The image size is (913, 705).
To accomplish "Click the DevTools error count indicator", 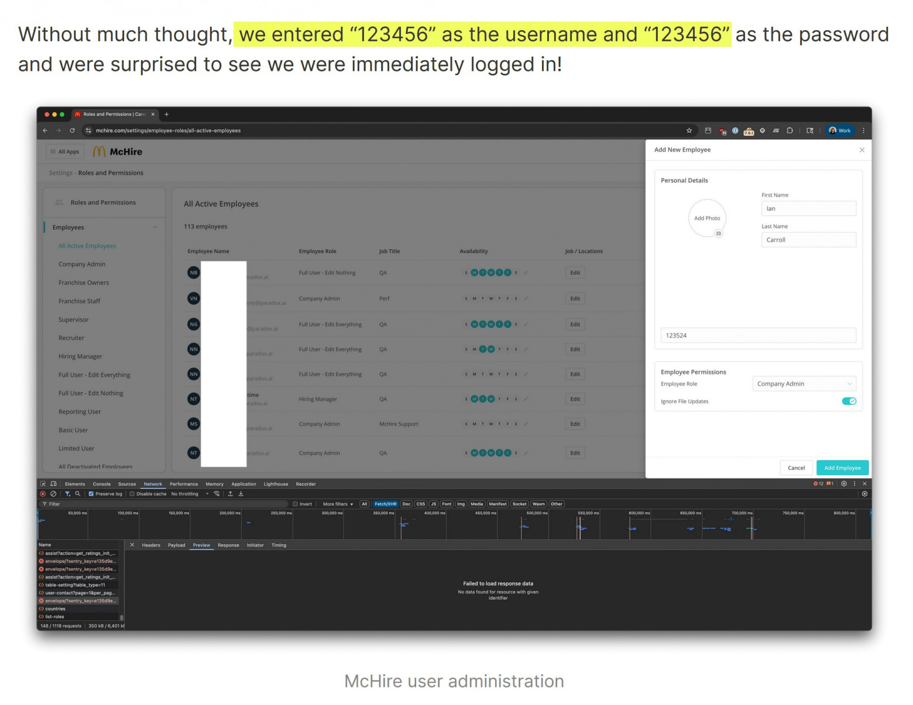I will 818,484.
